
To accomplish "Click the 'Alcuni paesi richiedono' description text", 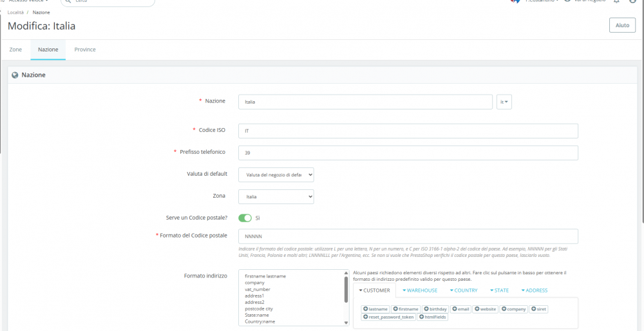I will coord(460,276).
